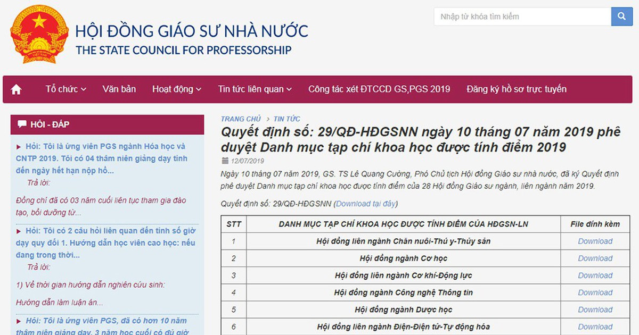Expand the Hoạt động dropdown menu
This screenshot has width=639, height=335.
click(177, 89)
